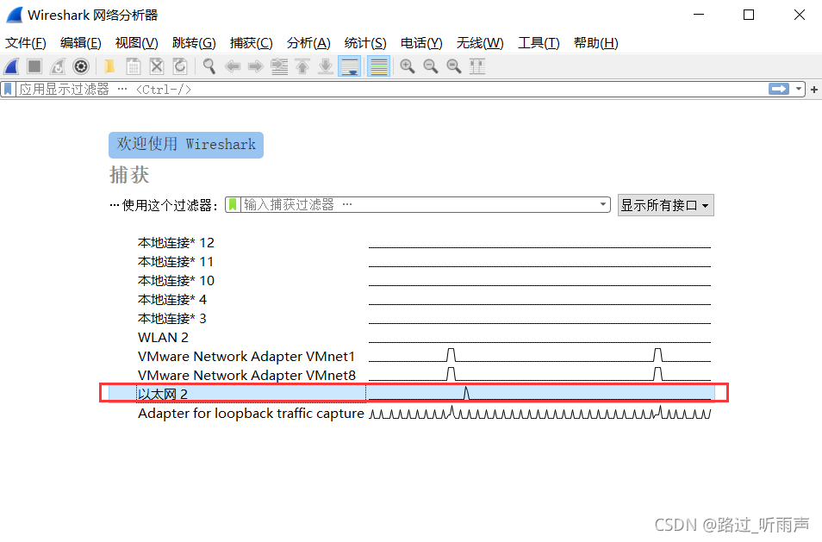Click the capture filter input field
The height and width of the screenshot is (542, 822).
click(420, 204)
